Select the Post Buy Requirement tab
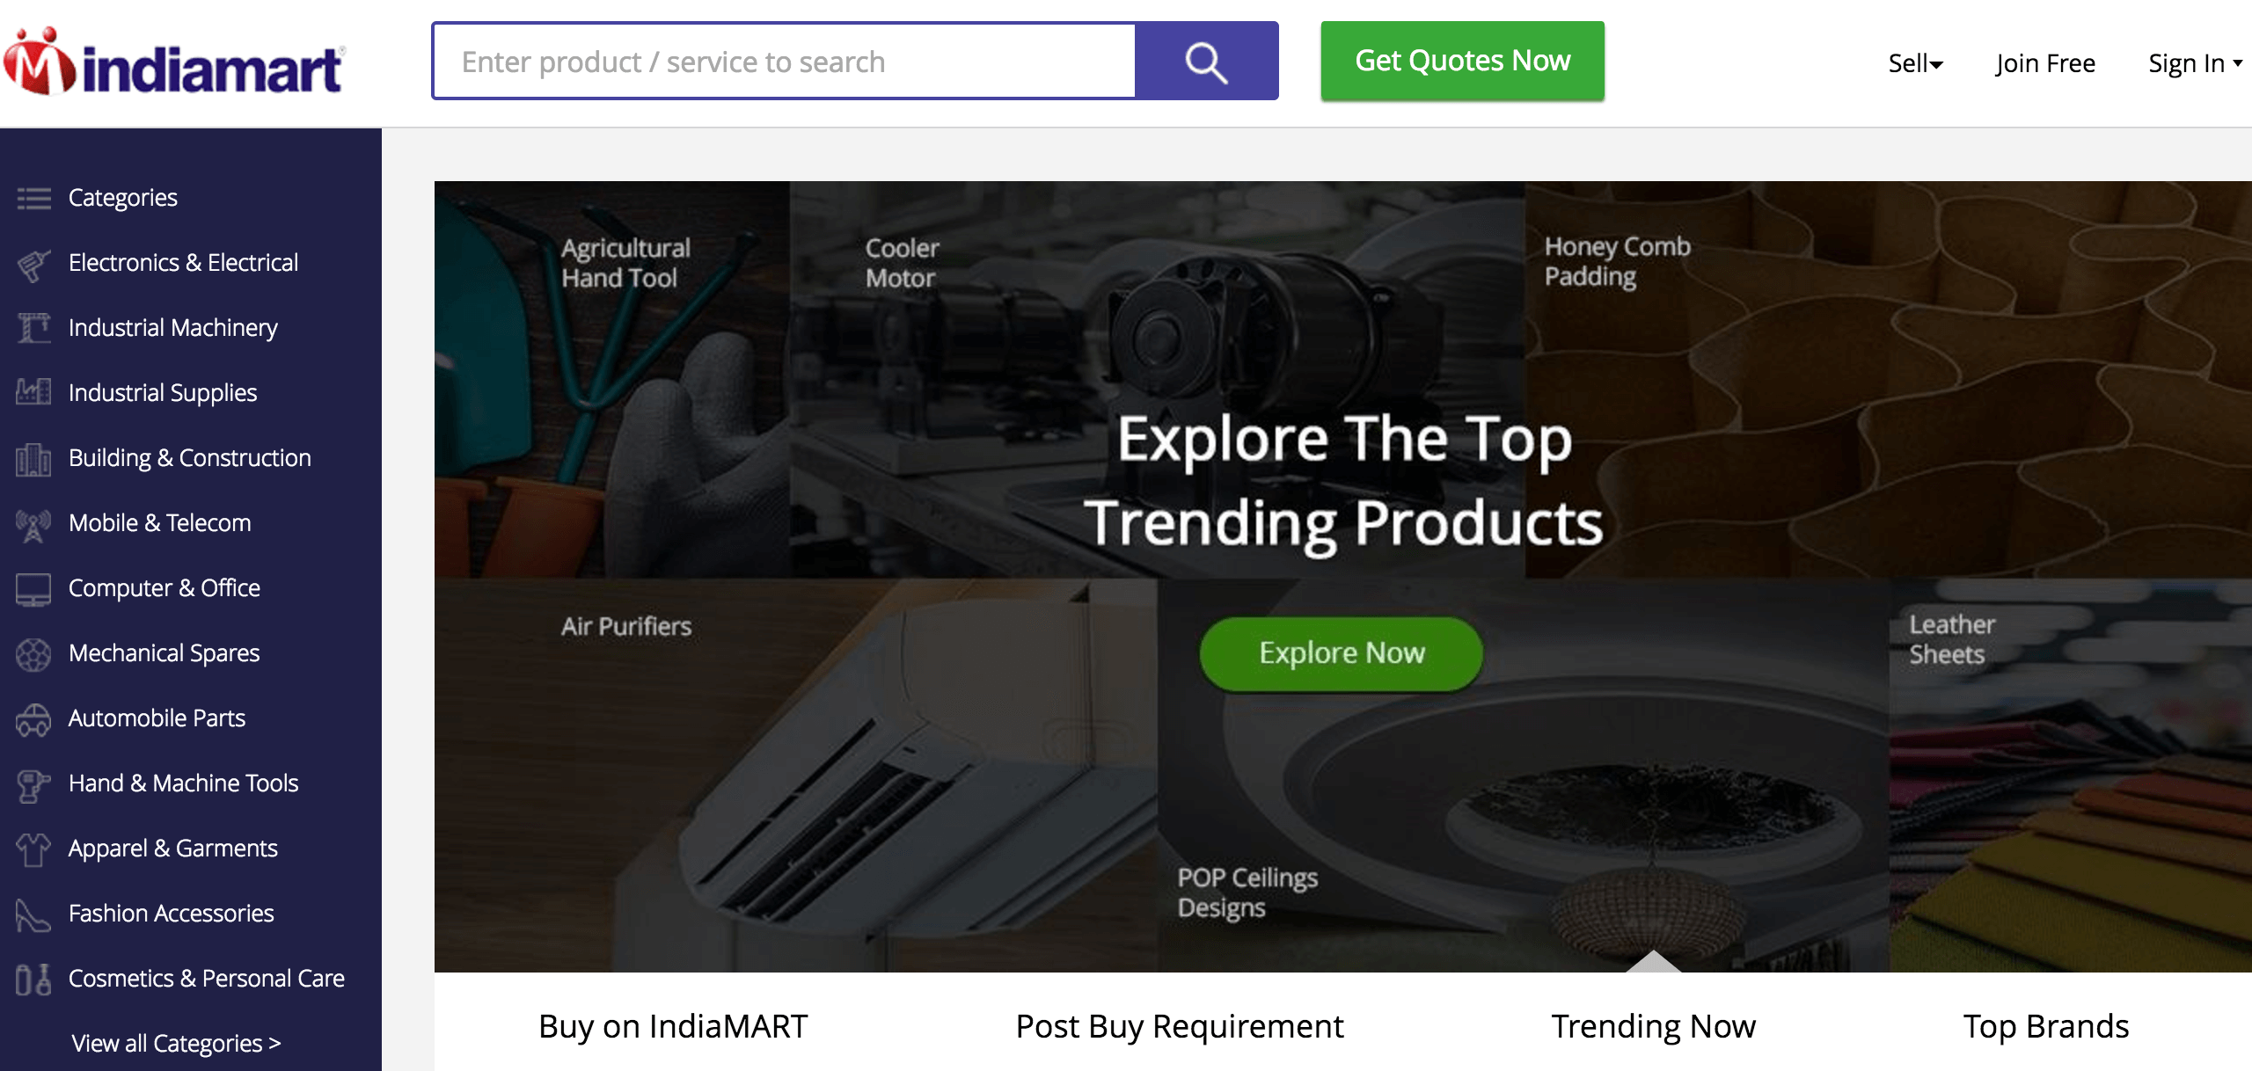 pos(1180,1026)
